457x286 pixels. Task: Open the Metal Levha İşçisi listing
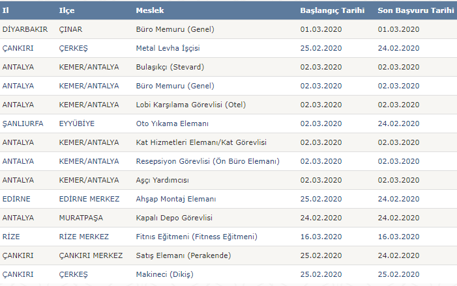[168, 48]
